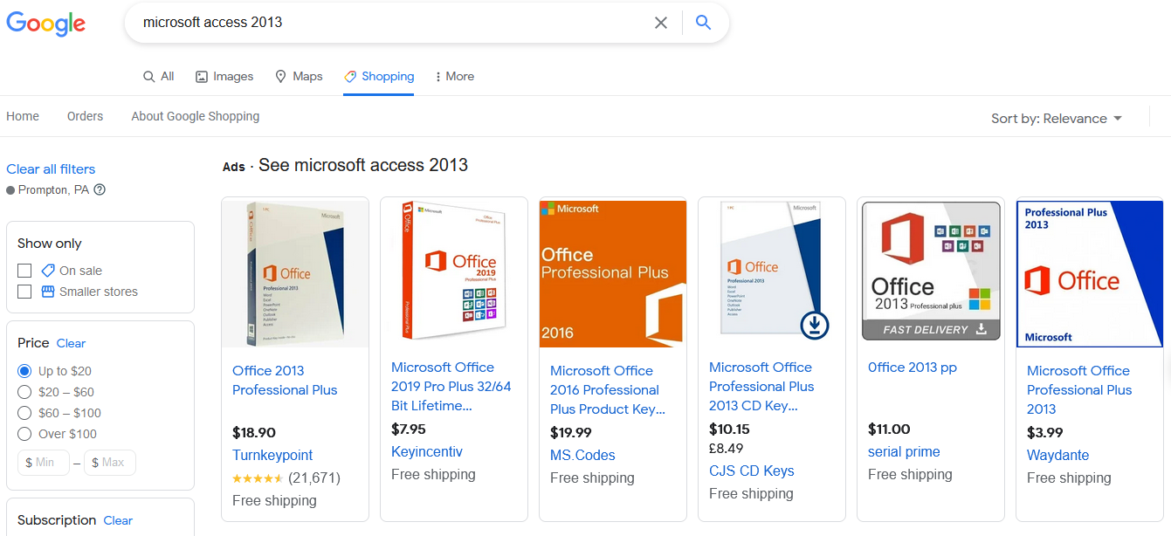
Task: Click the $3.99 price on the Waydante listing
Action: 1045,432
